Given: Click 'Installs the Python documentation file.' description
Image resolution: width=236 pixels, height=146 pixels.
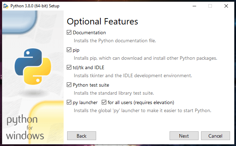Looking at the screenshot, I should click(x=115, y=41).
